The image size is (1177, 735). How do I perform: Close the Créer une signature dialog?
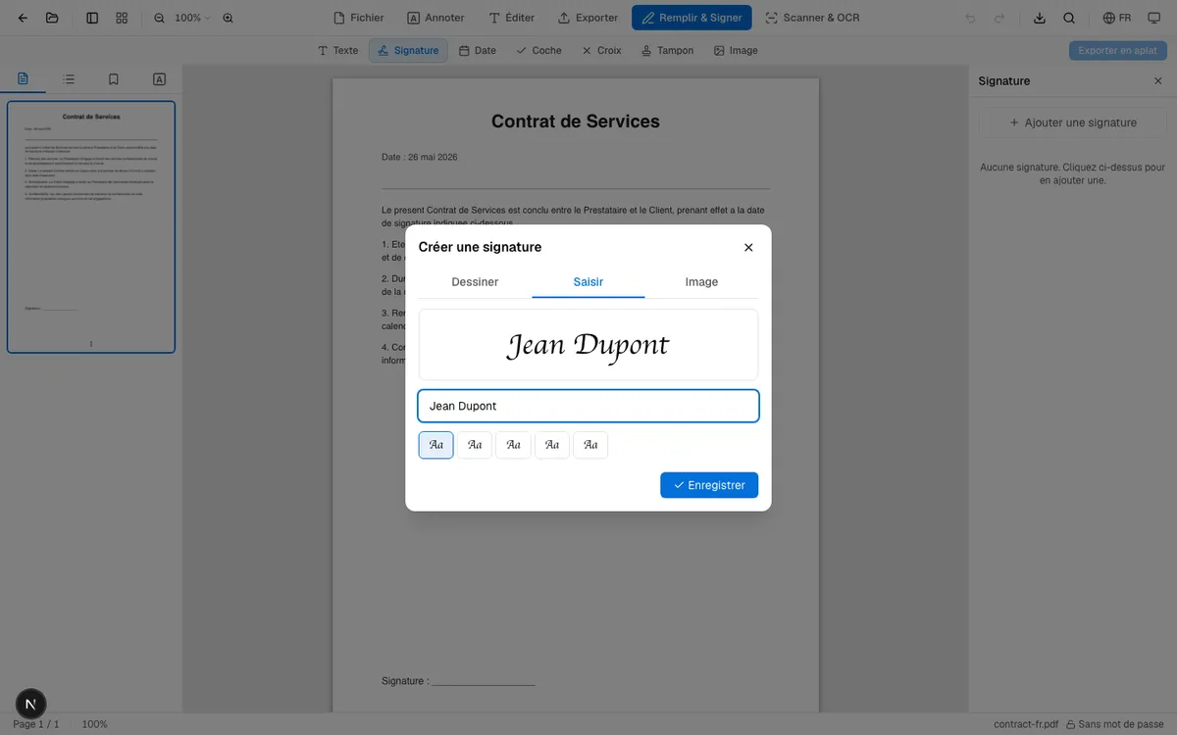pos(748,248)
